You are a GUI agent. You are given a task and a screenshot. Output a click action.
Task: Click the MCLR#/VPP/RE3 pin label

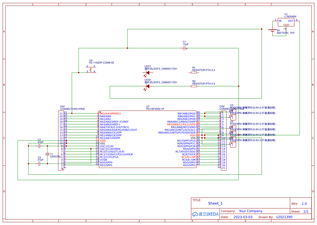[x=110, y=114]
